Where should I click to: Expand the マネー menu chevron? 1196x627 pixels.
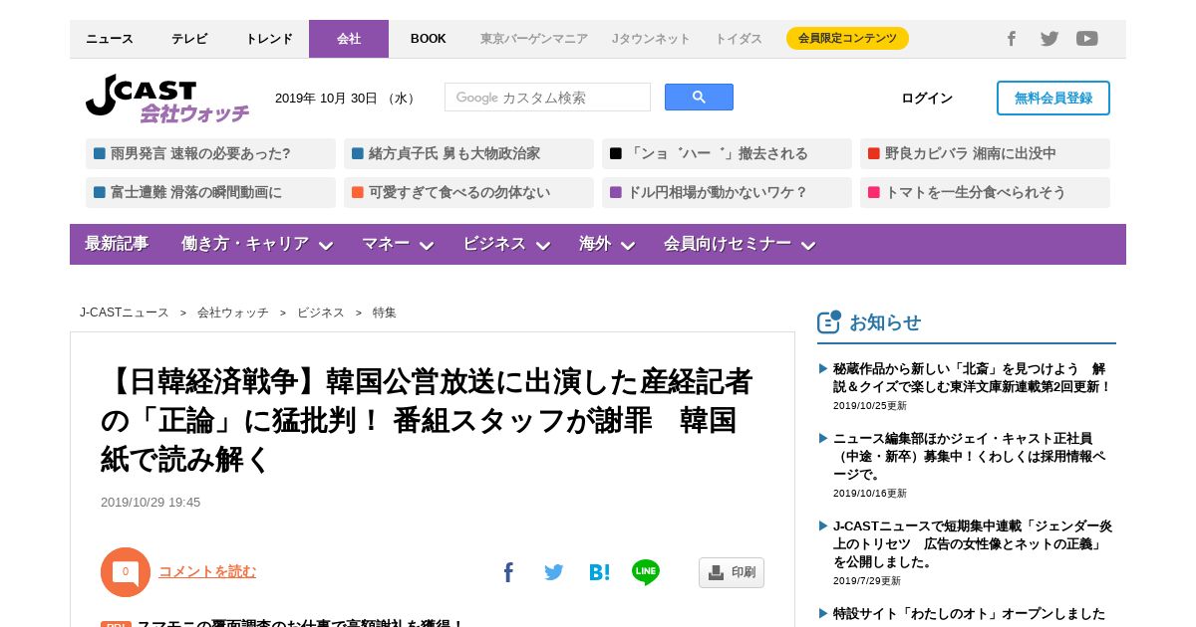click(x=427, y=246)
